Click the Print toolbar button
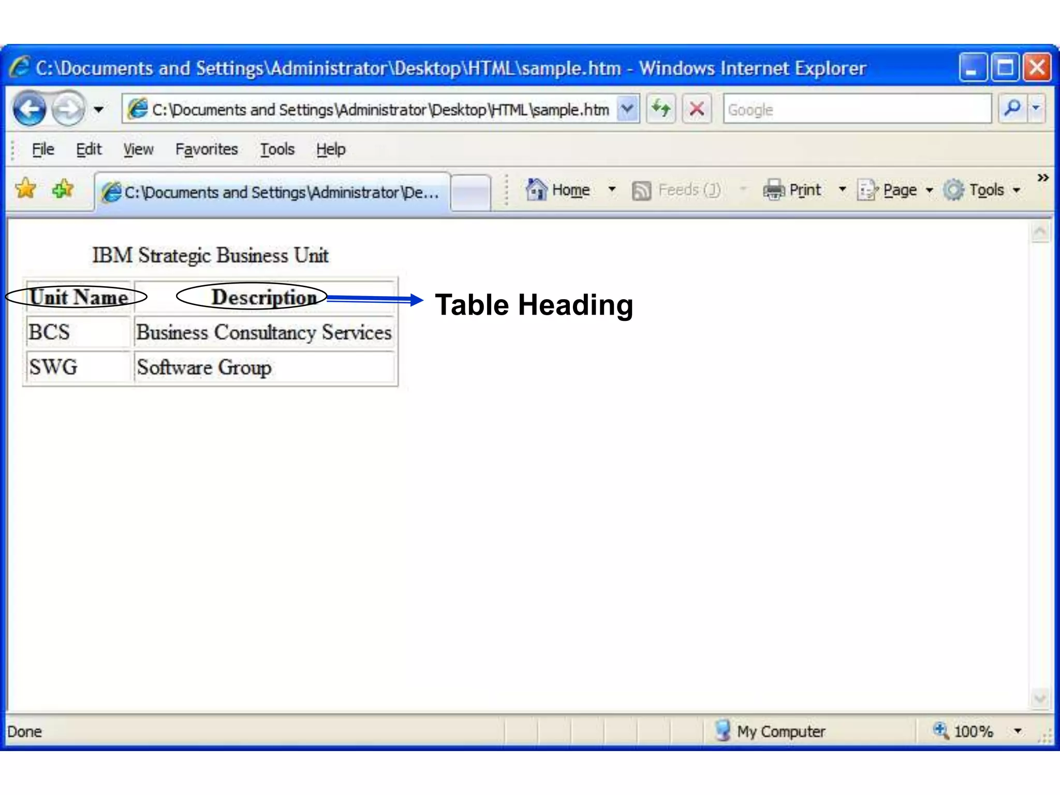Screen dimensions: 1060x795 792,190
